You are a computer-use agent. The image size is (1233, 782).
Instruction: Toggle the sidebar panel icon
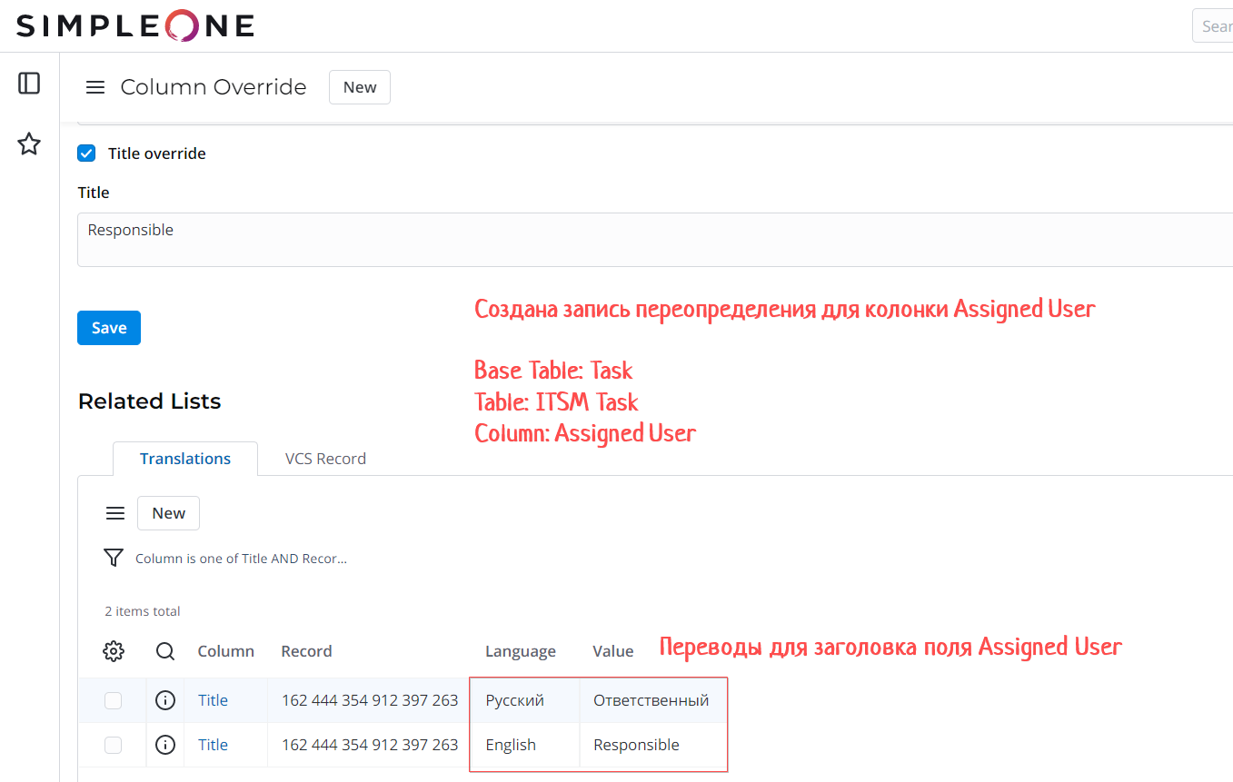29,84
